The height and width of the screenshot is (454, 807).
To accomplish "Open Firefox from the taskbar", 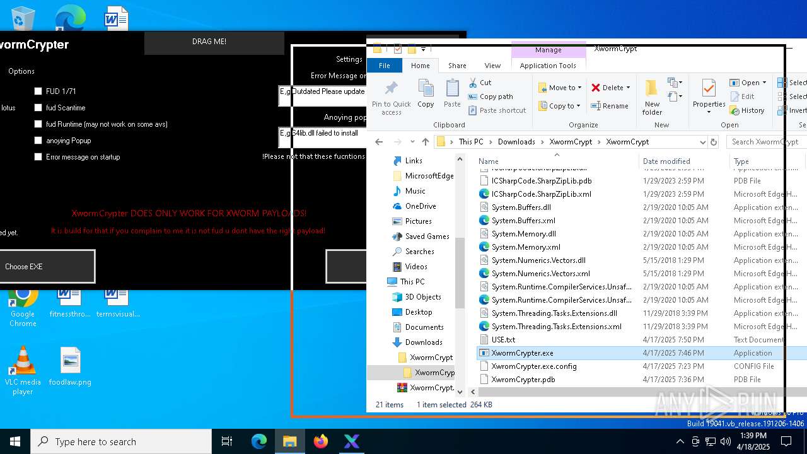I will click(x=321, y=441).
